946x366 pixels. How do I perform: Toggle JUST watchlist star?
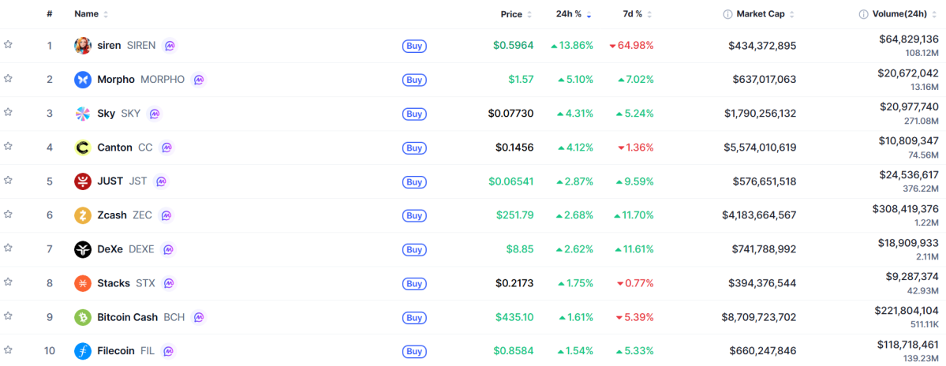8,181
